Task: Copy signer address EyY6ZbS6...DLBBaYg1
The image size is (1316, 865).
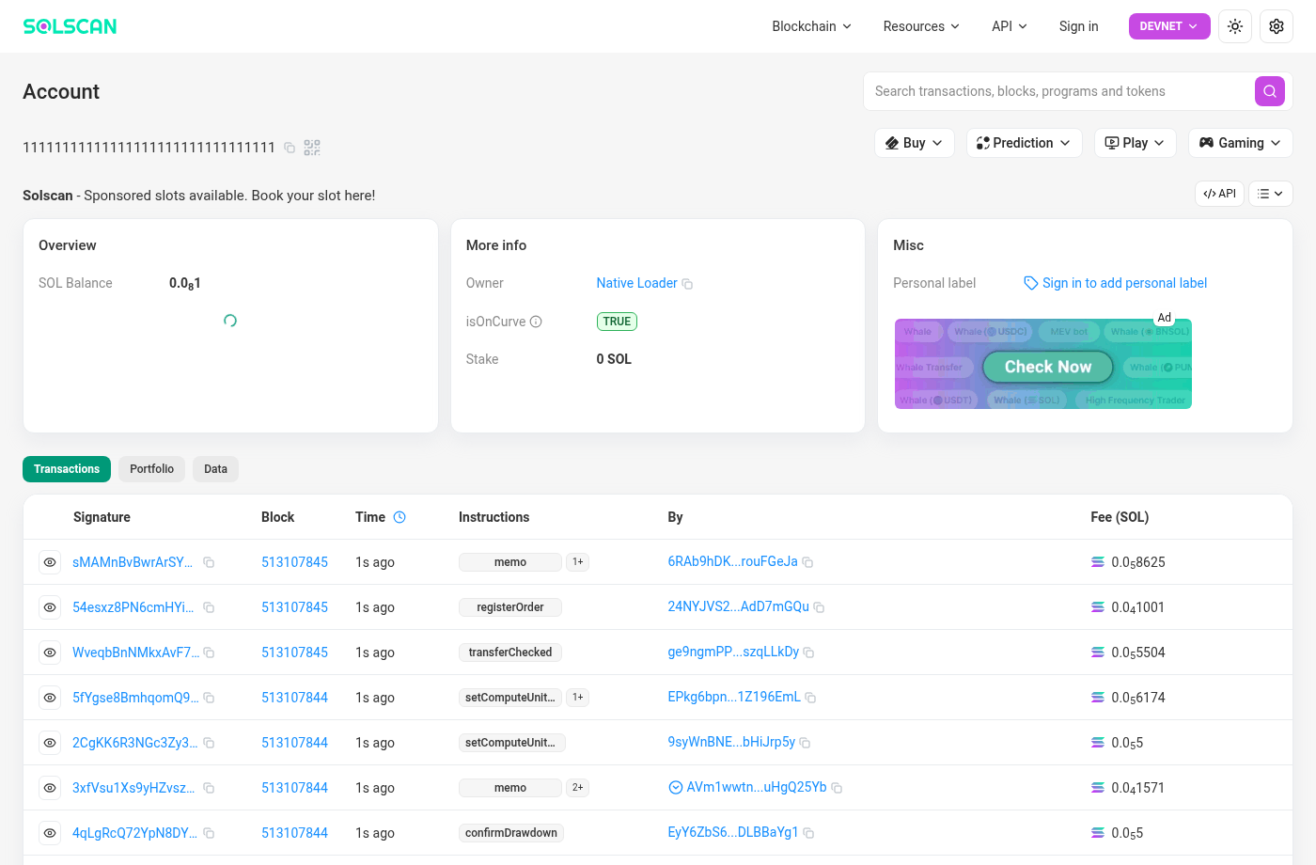Action: 808,833
